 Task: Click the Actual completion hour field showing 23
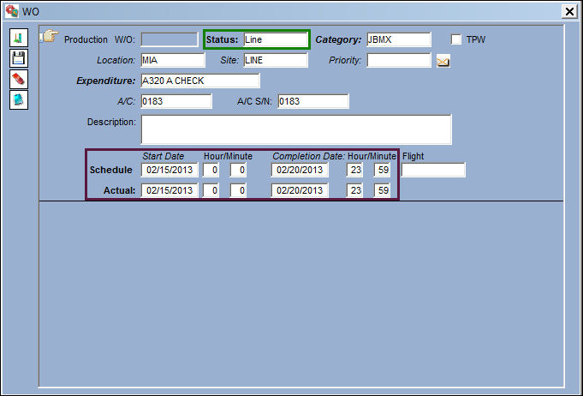[x=354, y=190]
